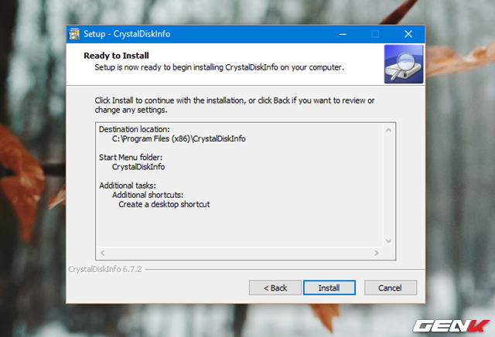
Task: Click the CrystalDiskInfo disk magnifier logo
Action: (x=404, y=64)
